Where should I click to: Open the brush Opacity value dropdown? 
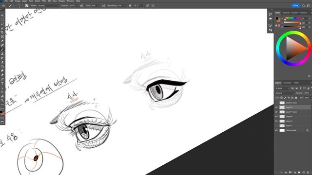tap(77, 6)
